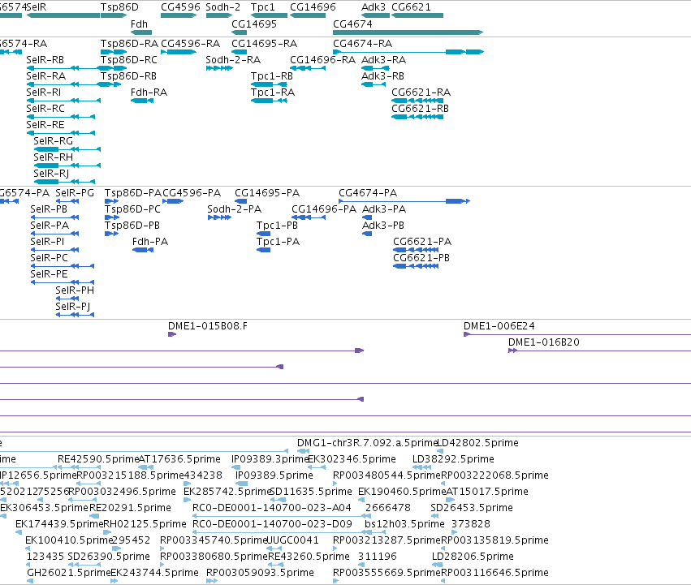Click protein SelR-PJ glyph
The width and height of the screenshot is (691, 585).
75,316
